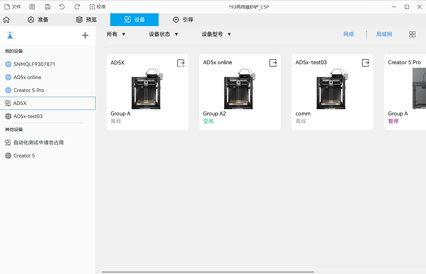The width and height of the screenshot is (426, 274).
Task: Open the 文件 file menu
Action: (x=13, y=7)
